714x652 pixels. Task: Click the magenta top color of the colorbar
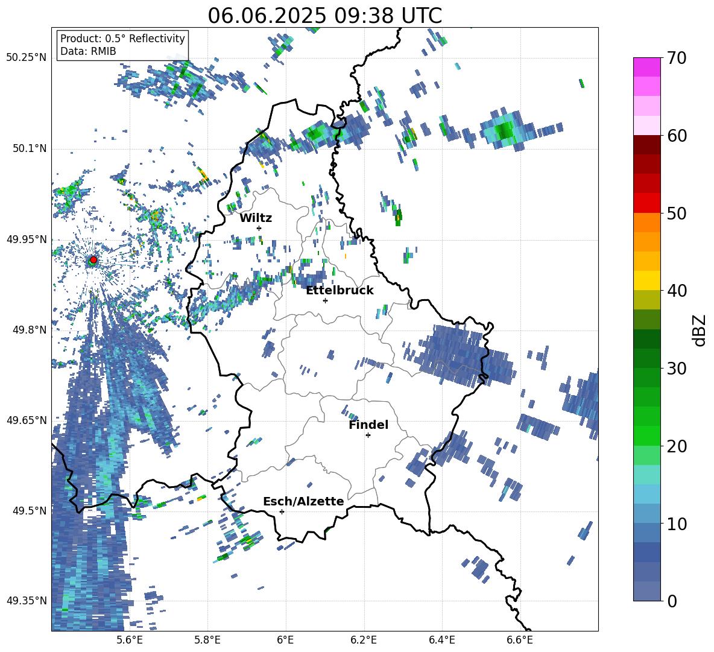(647, 67)
